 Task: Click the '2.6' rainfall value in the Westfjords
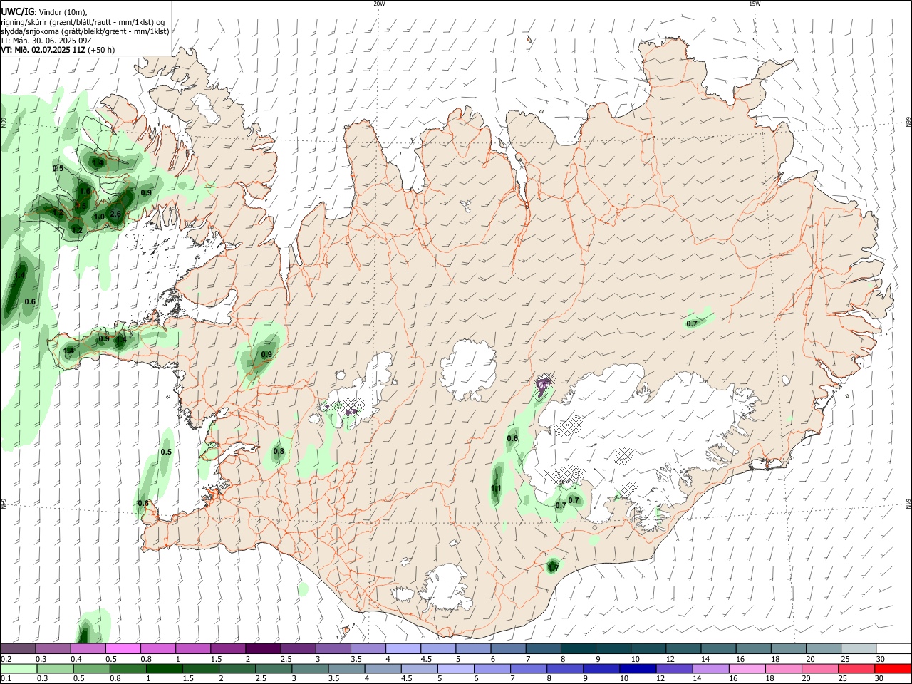pyautogui.click(x=115, y=214)
